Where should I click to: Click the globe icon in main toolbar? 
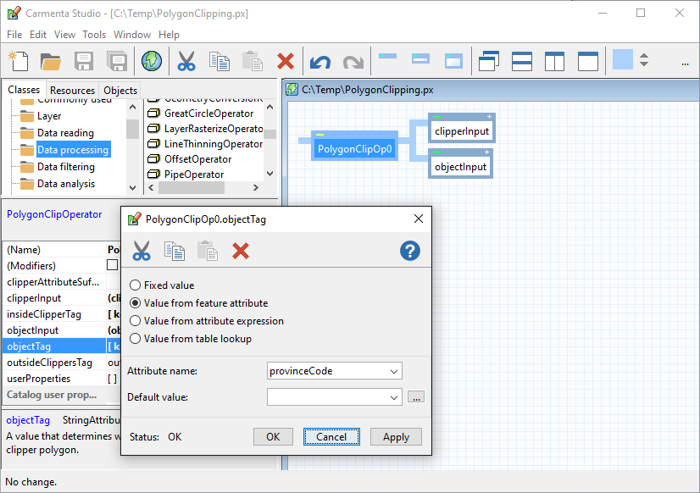pos(151,61)
